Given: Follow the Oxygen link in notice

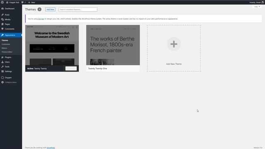Looking at the screenshot, I should 41,19.
